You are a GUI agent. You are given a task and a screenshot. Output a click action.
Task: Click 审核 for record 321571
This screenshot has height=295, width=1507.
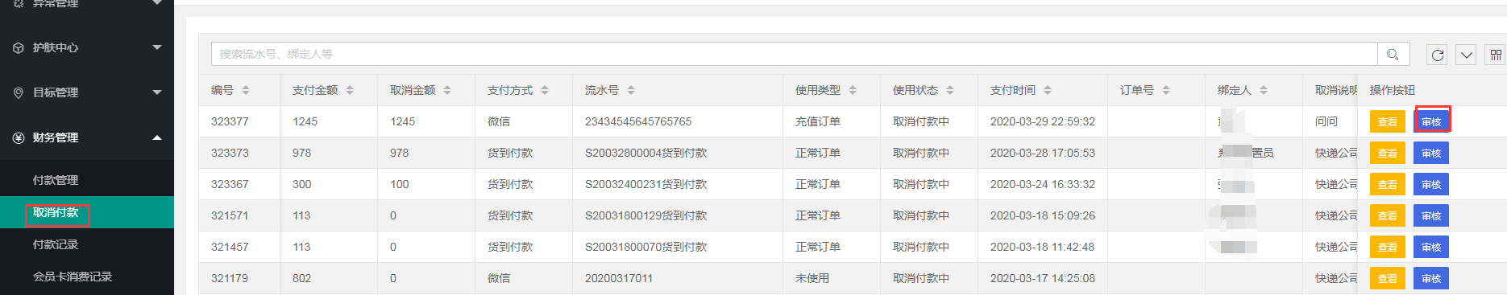1431,215
